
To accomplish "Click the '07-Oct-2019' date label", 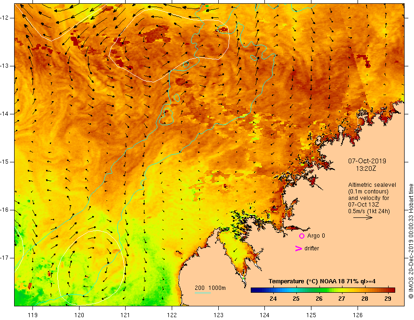I will click(367, 161).
